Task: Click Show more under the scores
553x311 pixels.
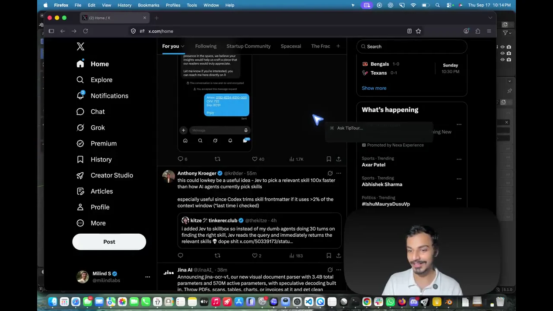Action: pos(374,88)
